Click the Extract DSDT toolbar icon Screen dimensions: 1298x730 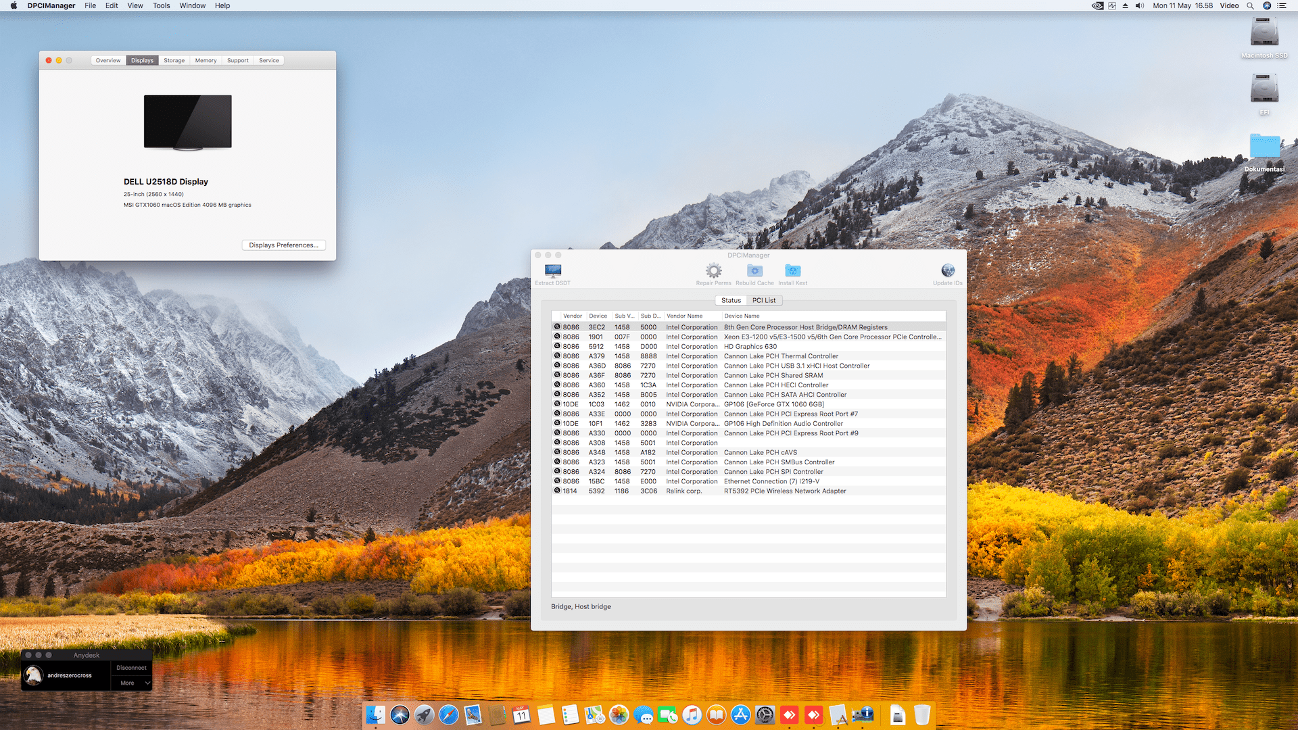(x=553, y=271)
